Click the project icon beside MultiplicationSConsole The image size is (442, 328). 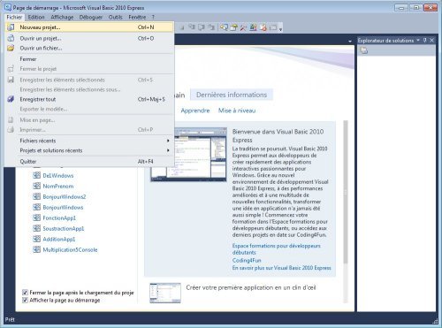[x=36, y=249]
